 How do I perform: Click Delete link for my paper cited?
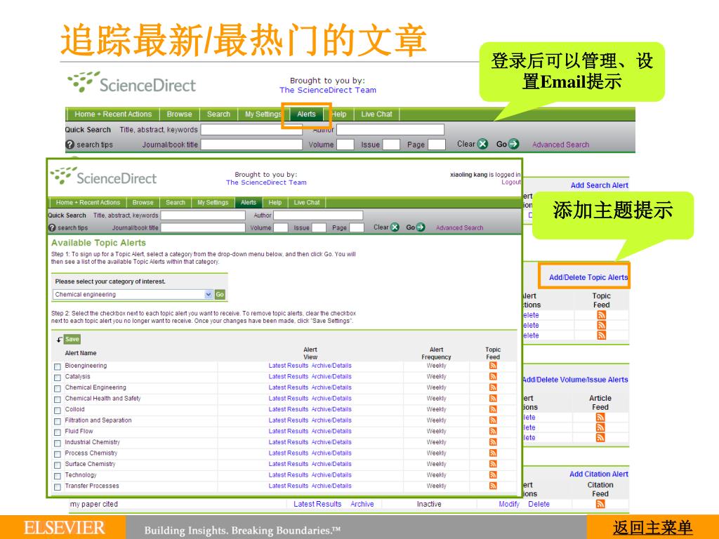click(539, 504)
